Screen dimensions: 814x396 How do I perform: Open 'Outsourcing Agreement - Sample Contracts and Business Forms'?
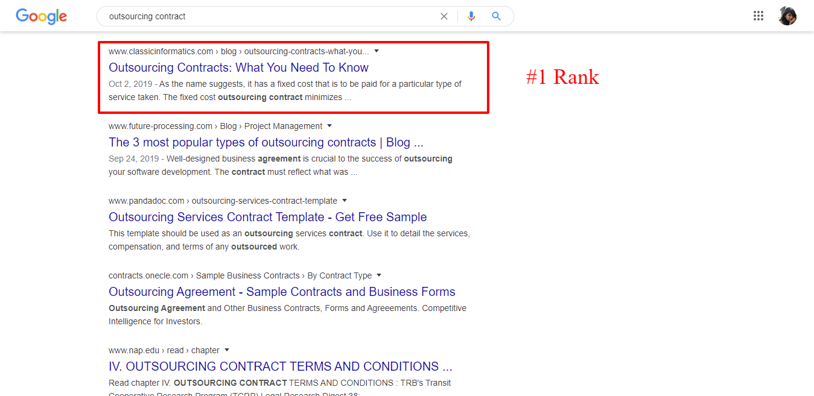coord(282,292)
